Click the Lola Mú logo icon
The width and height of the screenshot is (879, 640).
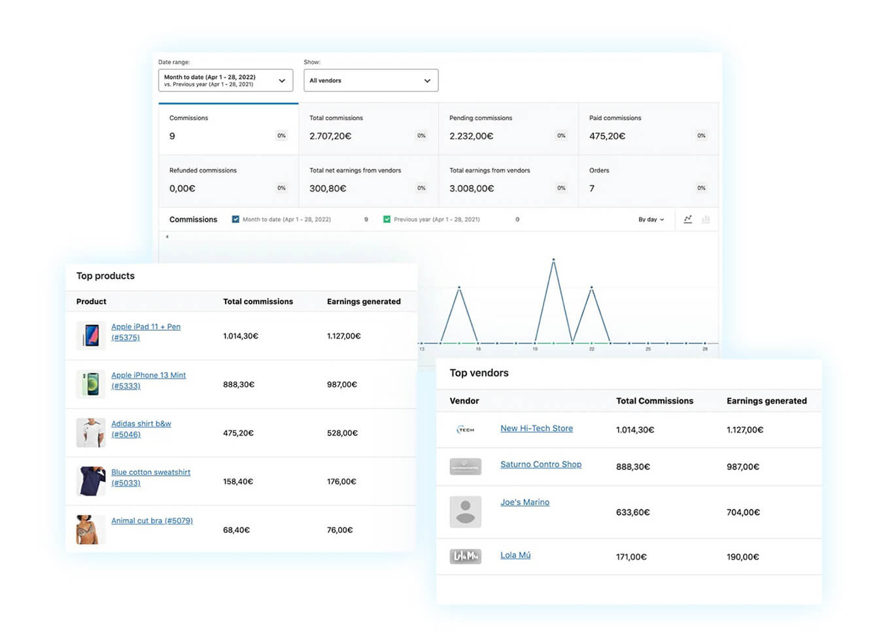[466, 556]
